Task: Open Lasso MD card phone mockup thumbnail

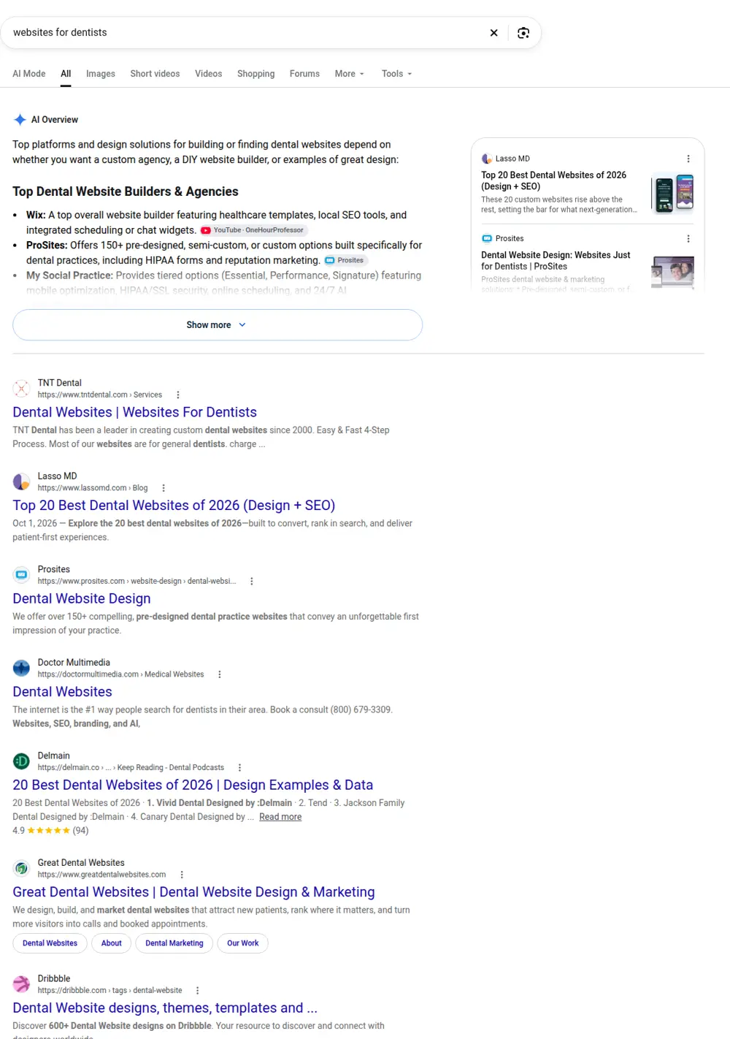Action: click(x=672, y=193)
